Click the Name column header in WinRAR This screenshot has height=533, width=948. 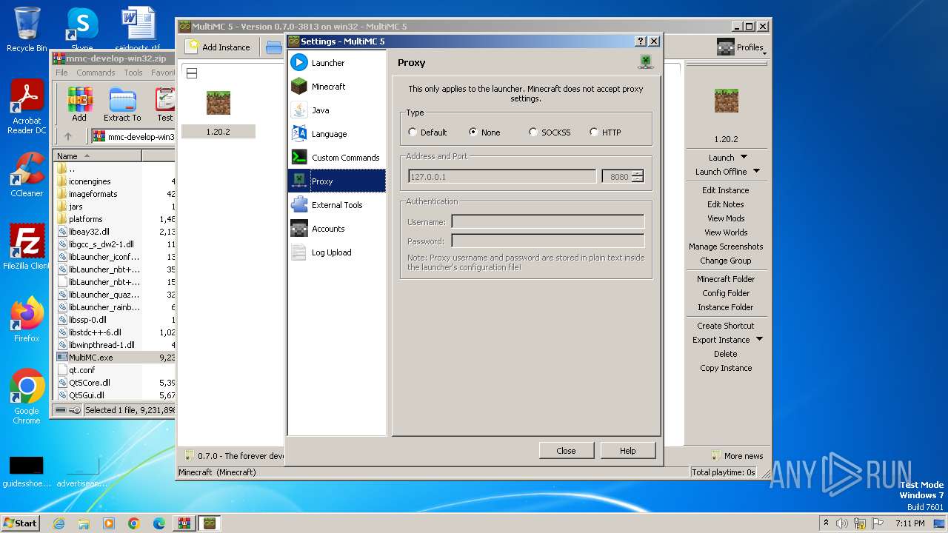[98, 156]
